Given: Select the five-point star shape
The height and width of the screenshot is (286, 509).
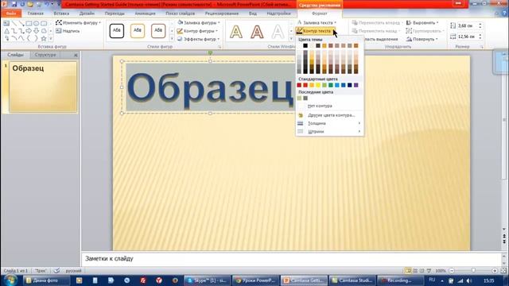Looking at the screenshot, I should [44, 39].
